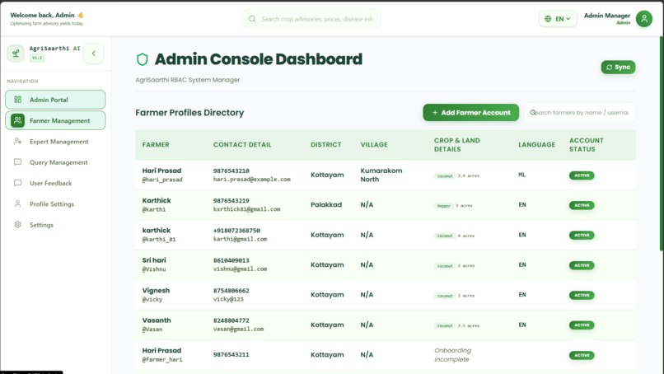Collapse the sidebar with chevron button
The height and width of the screenshot is (374, 664).
pos(94,54)
